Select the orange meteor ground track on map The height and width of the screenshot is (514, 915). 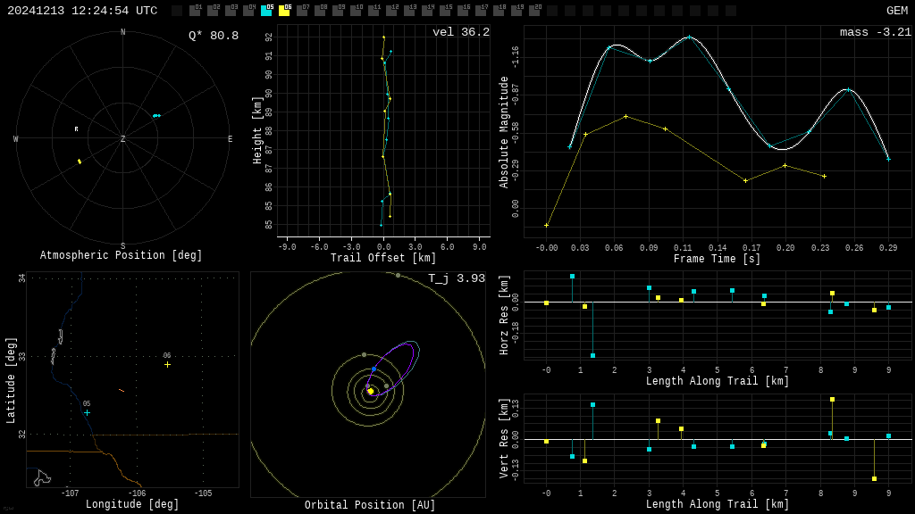(x=122, y=390)
